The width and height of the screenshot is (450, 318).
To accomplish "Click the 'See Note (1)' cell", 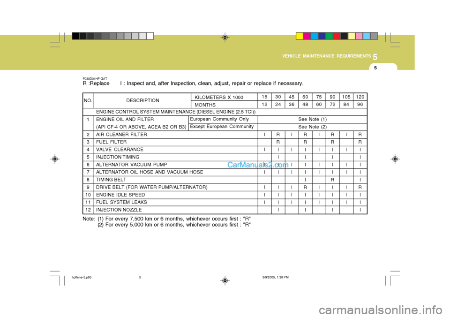I will (x=312, y=119).
